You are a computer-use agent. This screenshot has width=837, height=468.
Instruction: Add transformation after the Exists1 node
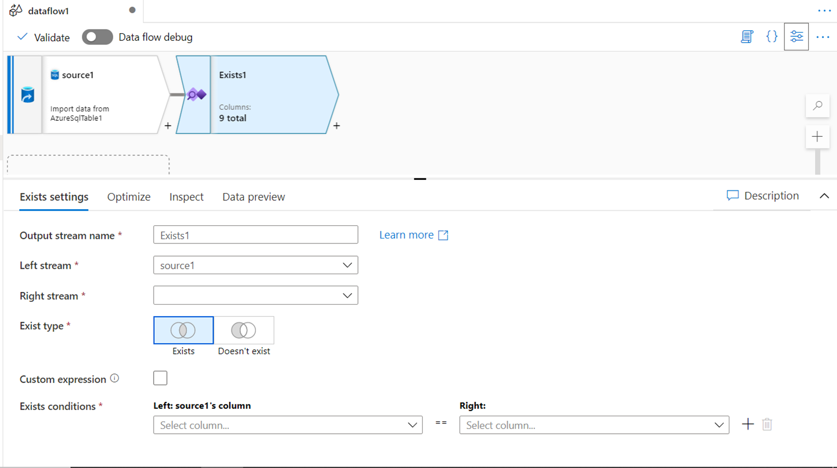click(x=336, y=126)
